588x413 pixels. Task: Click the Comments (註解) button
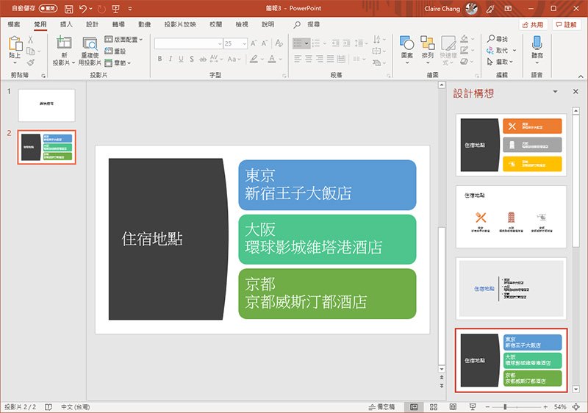[x=566, y=24]
